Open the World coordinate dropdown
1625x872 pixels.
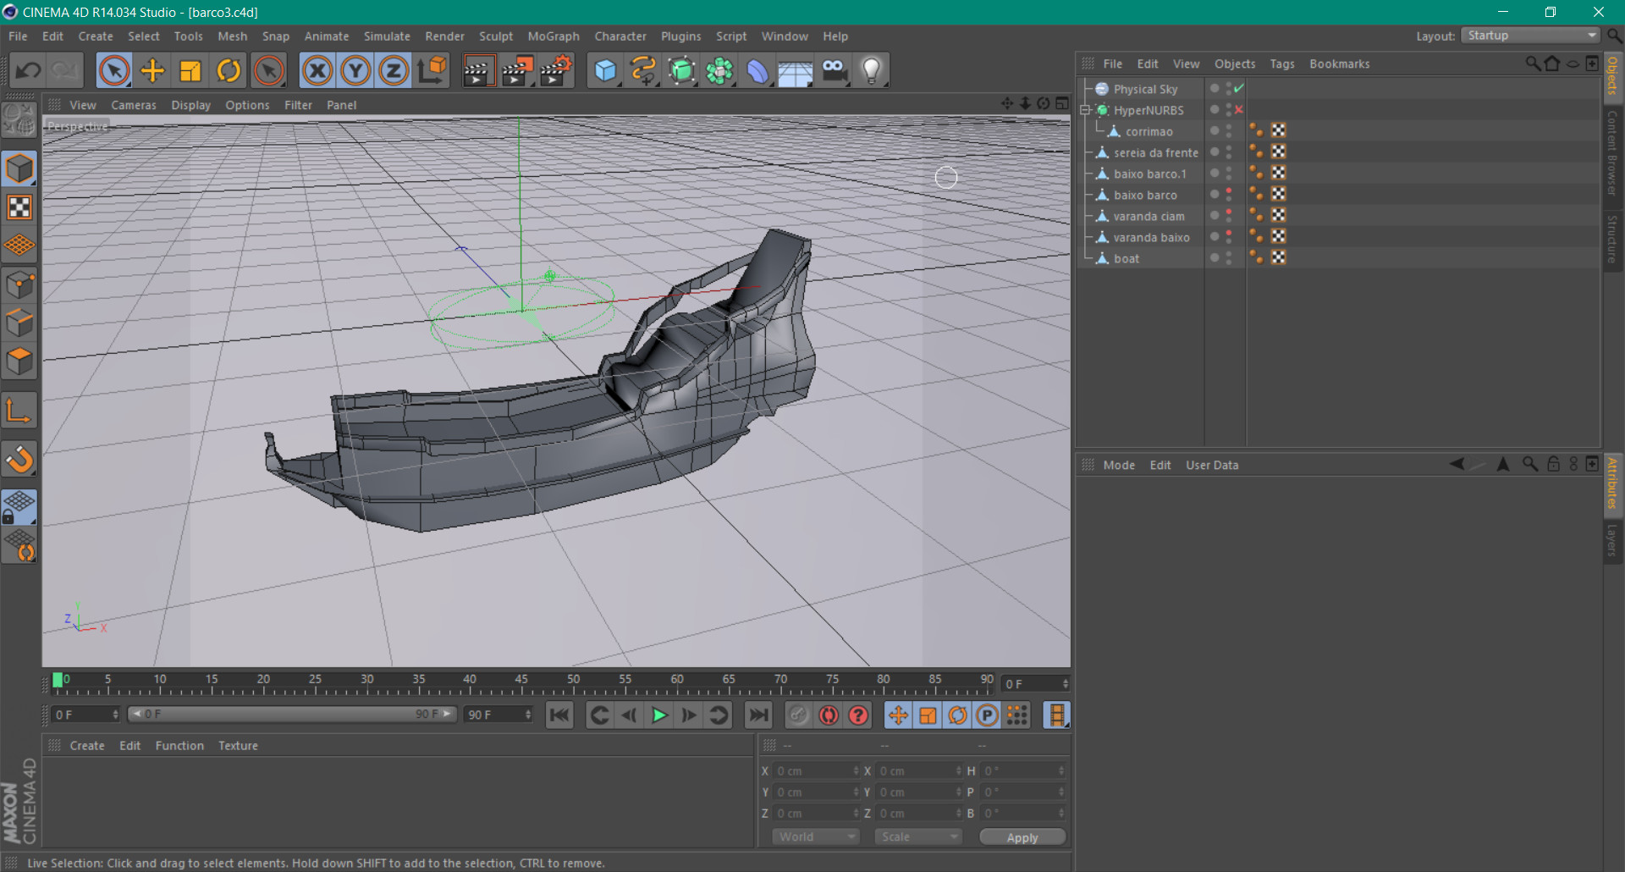click(x=816, y=836)
